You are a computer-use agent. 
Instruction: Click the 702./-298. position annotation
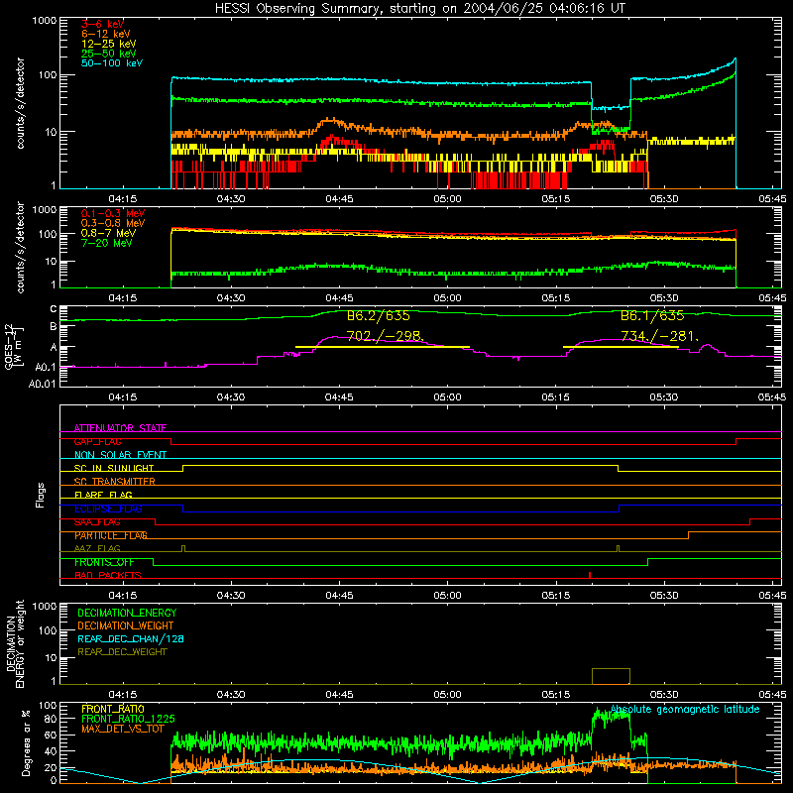[x=385, y=336]
